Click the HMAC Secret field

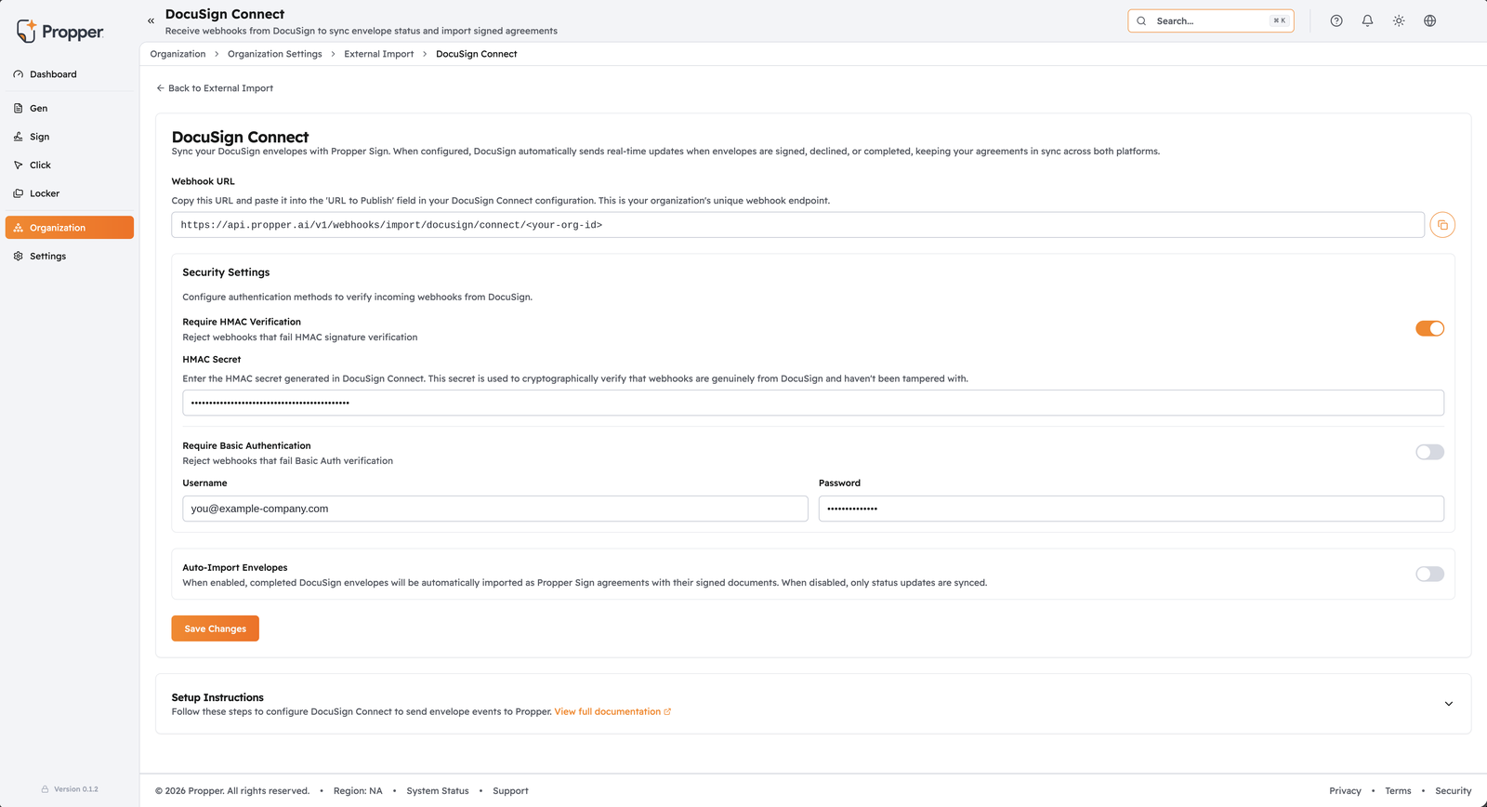(x=813, y=403)
